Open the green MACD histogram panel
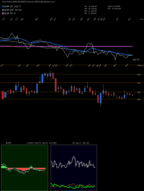Viewport: 144px width, 191px height. click(x=24, y=168)
